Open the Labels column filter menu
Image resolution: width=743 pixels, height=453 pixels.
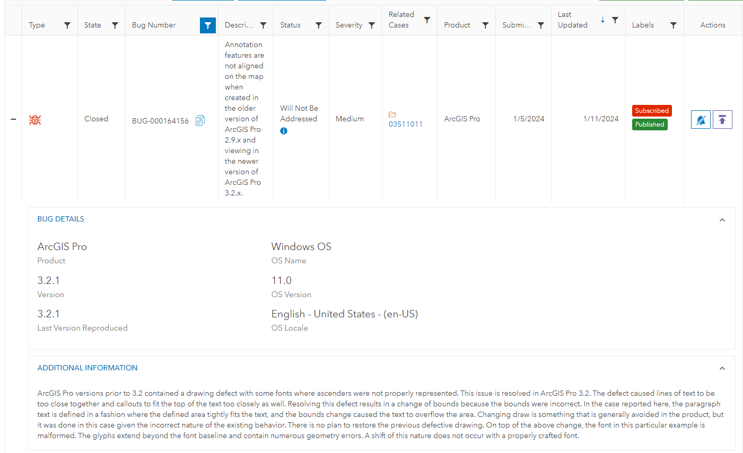[x=674, y=25]
